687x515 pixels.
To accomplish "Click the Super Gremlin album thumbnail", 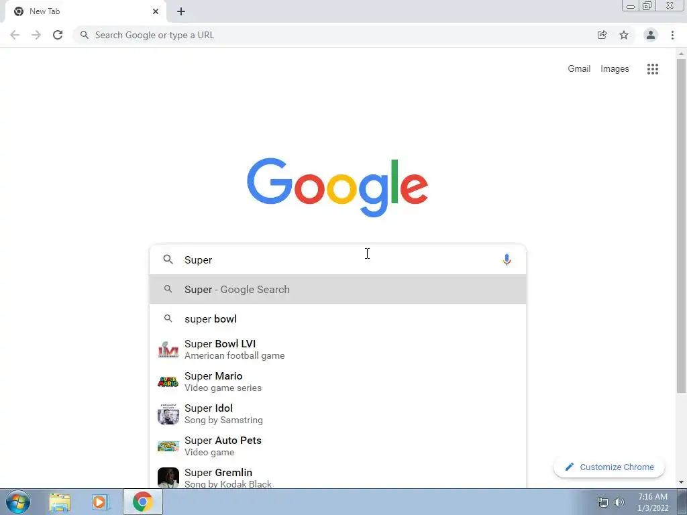I will [x=168, y=477].
